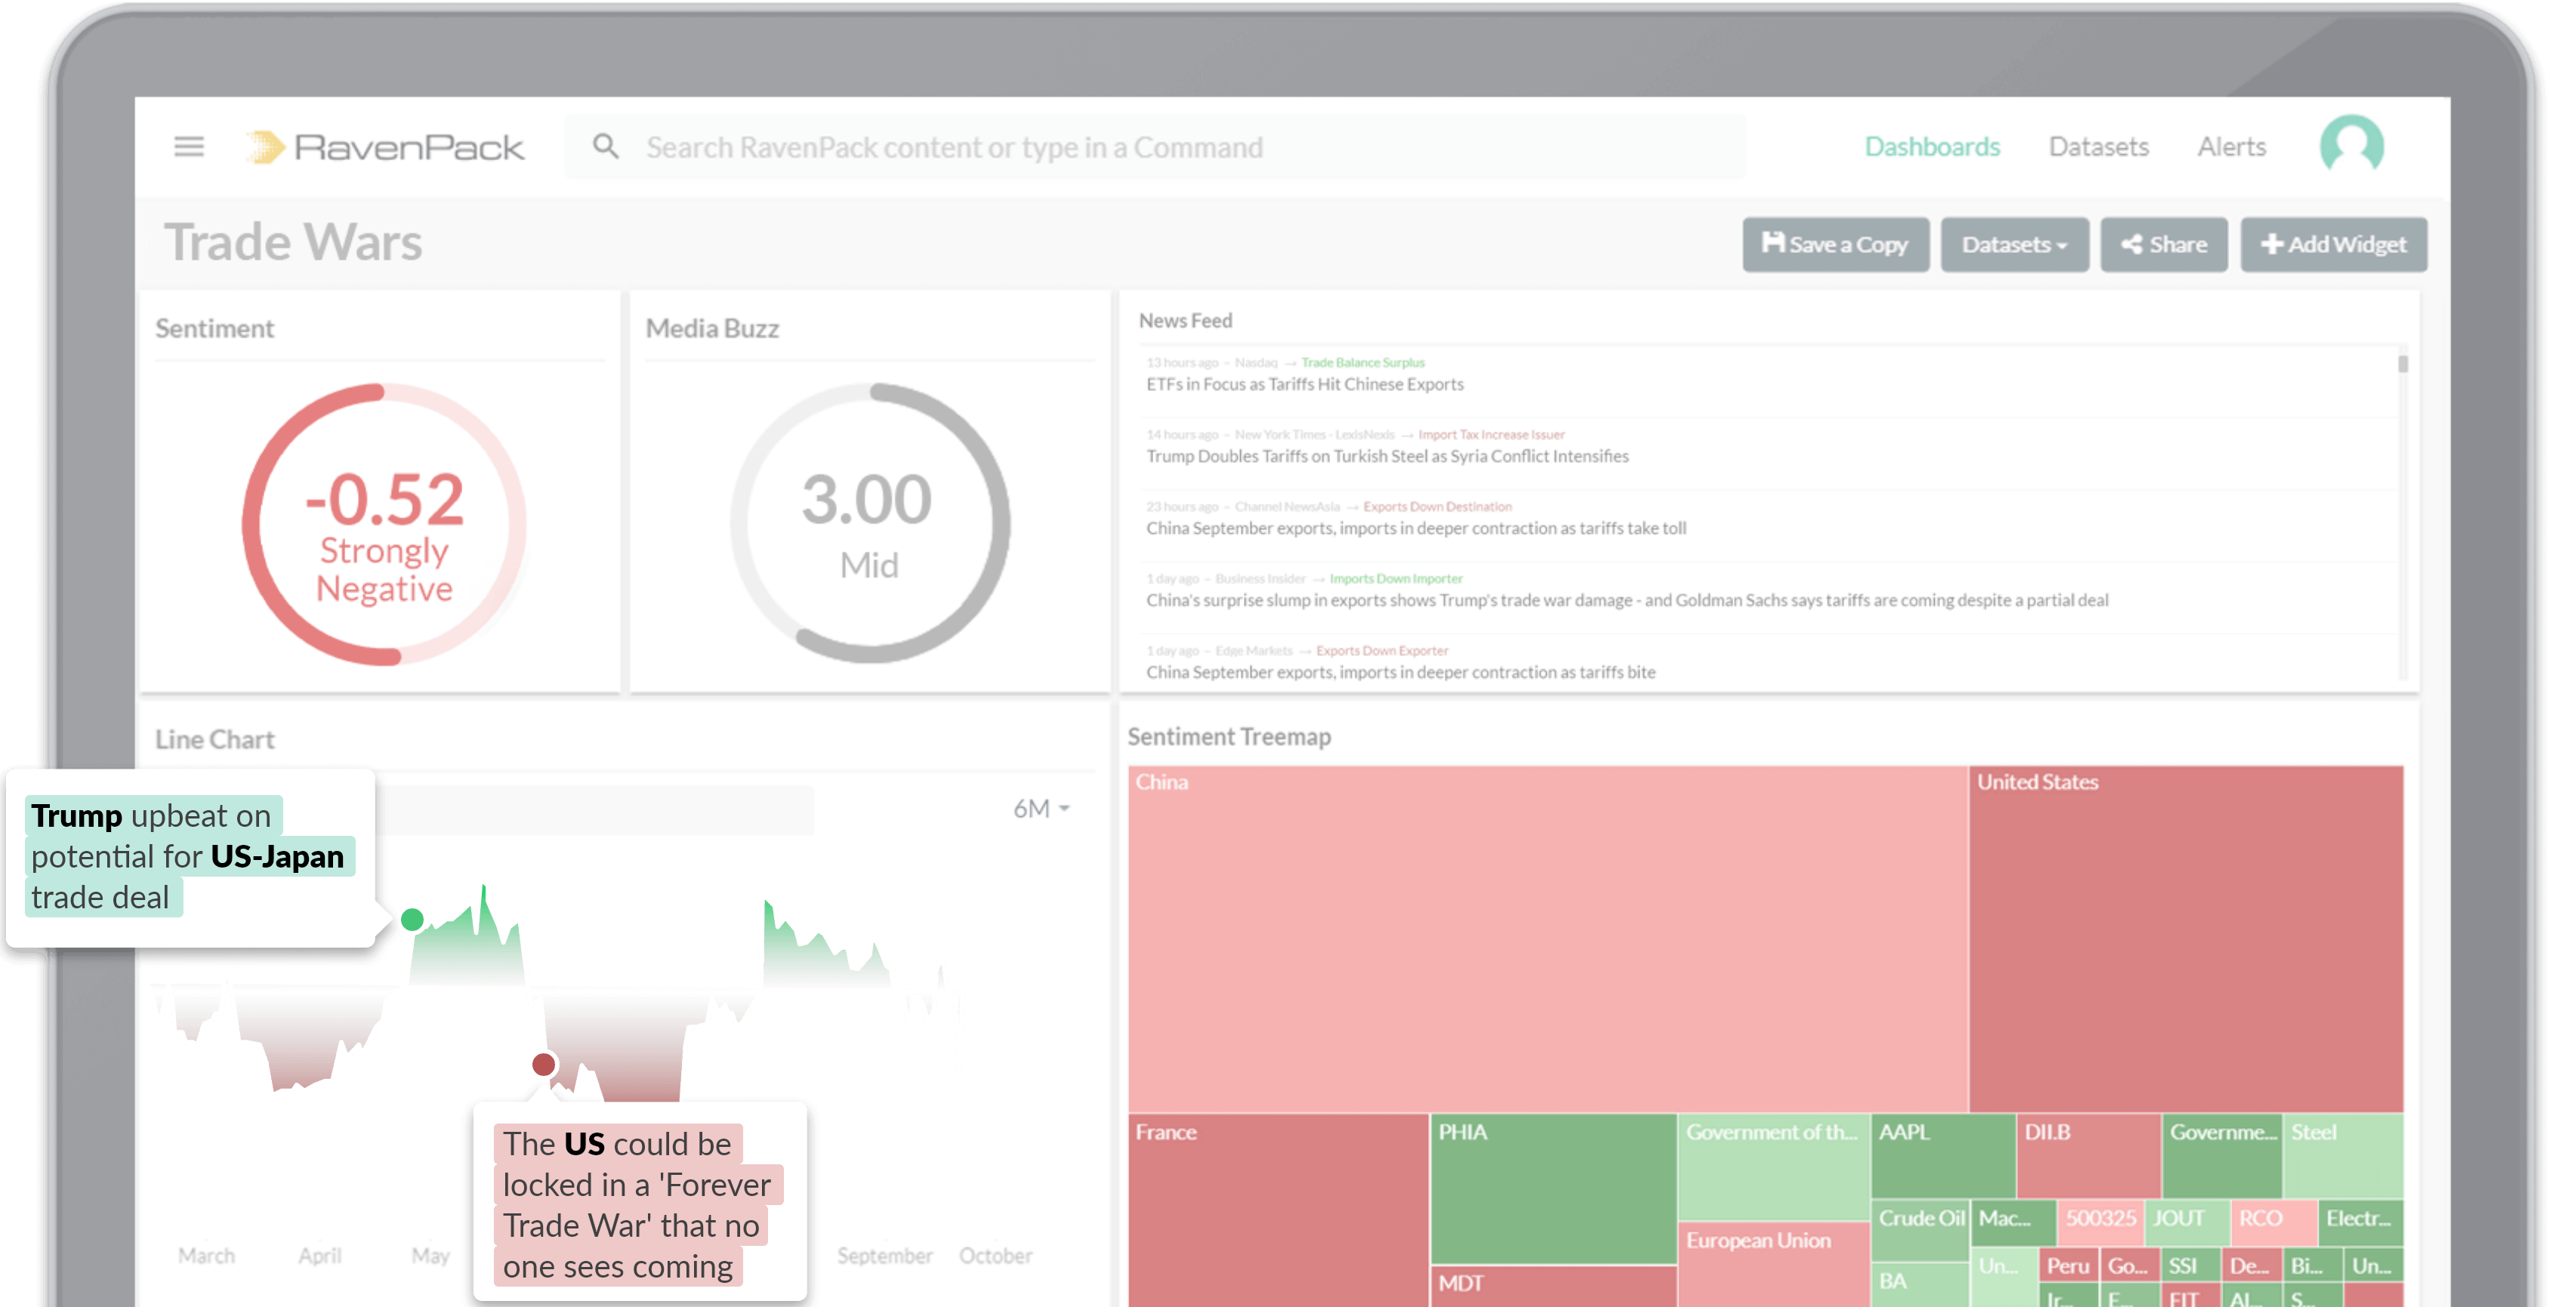Click the Imports Down Importer tag
2576x1307 pixels.
coord(1397,575)
